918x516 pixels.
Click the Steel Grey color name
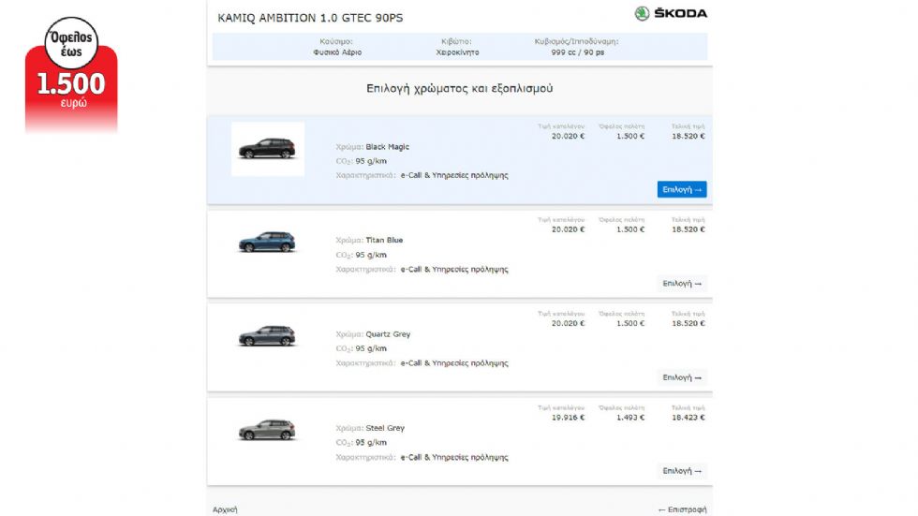[385, 428]
